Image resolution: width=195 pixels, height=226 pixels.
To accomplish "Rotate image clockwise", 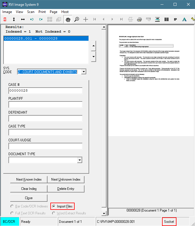I will 41,19.
